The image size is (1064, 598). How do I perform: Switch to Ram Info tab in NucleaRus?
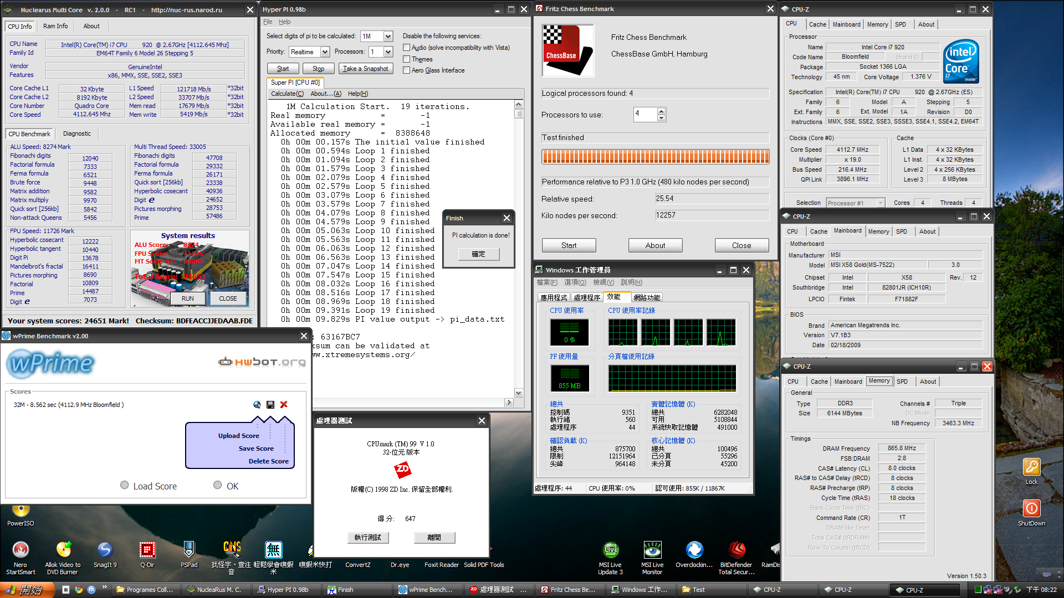(x=55, y=26)
